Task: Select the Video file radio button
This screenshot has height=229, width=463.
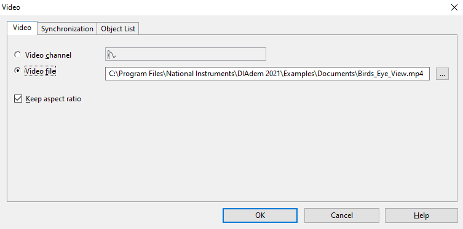Action: (18, 71)
